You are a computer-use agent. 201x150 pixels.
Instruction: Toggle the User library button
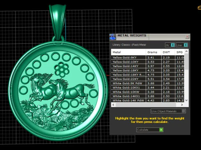pos(182,45)
